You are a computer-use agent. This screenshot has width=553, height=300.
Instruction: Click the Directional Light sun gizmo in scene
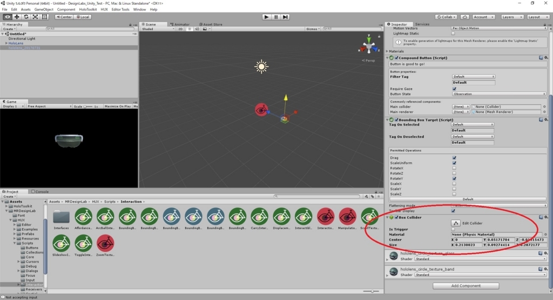261,66
